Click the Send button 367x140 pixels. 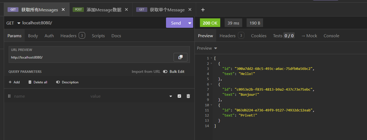click(x=176, y=23)
